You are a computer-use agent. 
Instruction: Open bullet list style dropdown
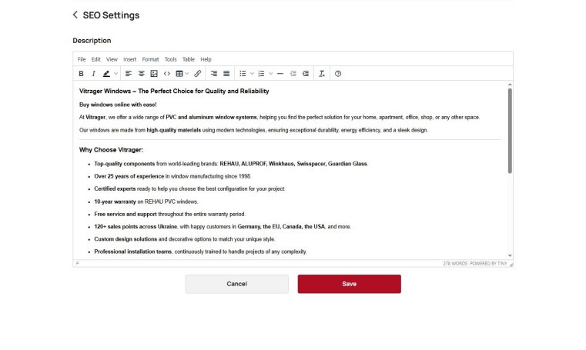(x=253, y=74)
